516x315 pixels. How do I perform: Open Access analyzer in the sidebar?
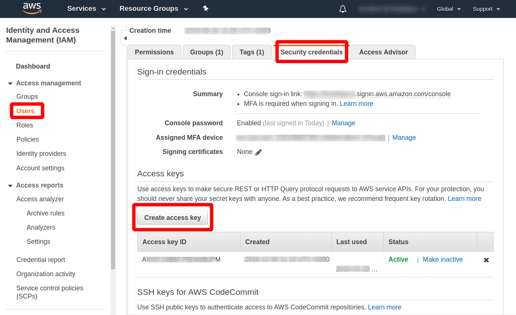point(40,199)
